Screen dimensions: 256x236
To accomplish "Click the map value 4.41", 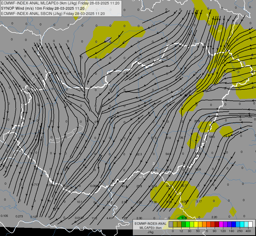I will pos(109,218).
